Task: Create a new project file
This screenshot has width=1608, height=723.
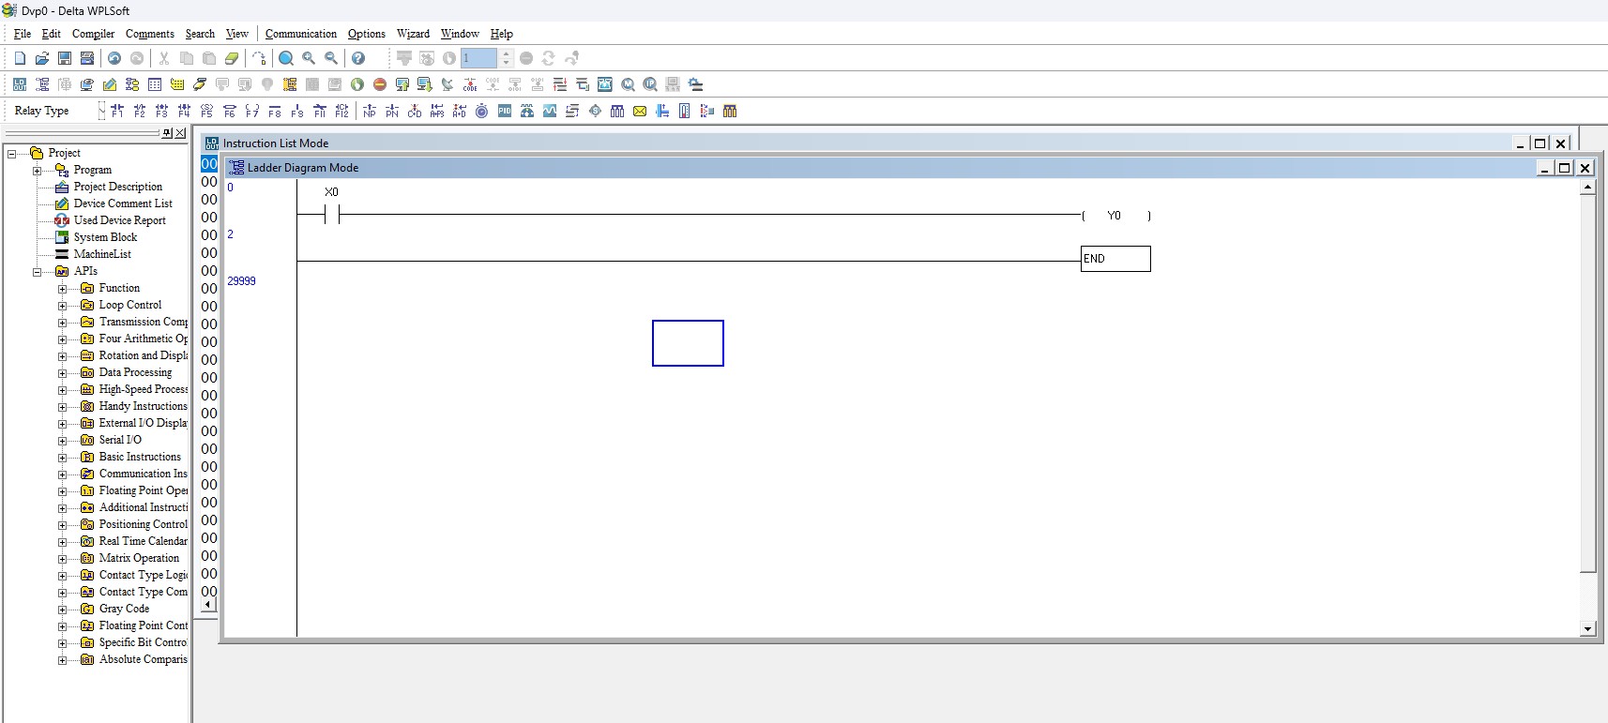Action: [20, 58]
